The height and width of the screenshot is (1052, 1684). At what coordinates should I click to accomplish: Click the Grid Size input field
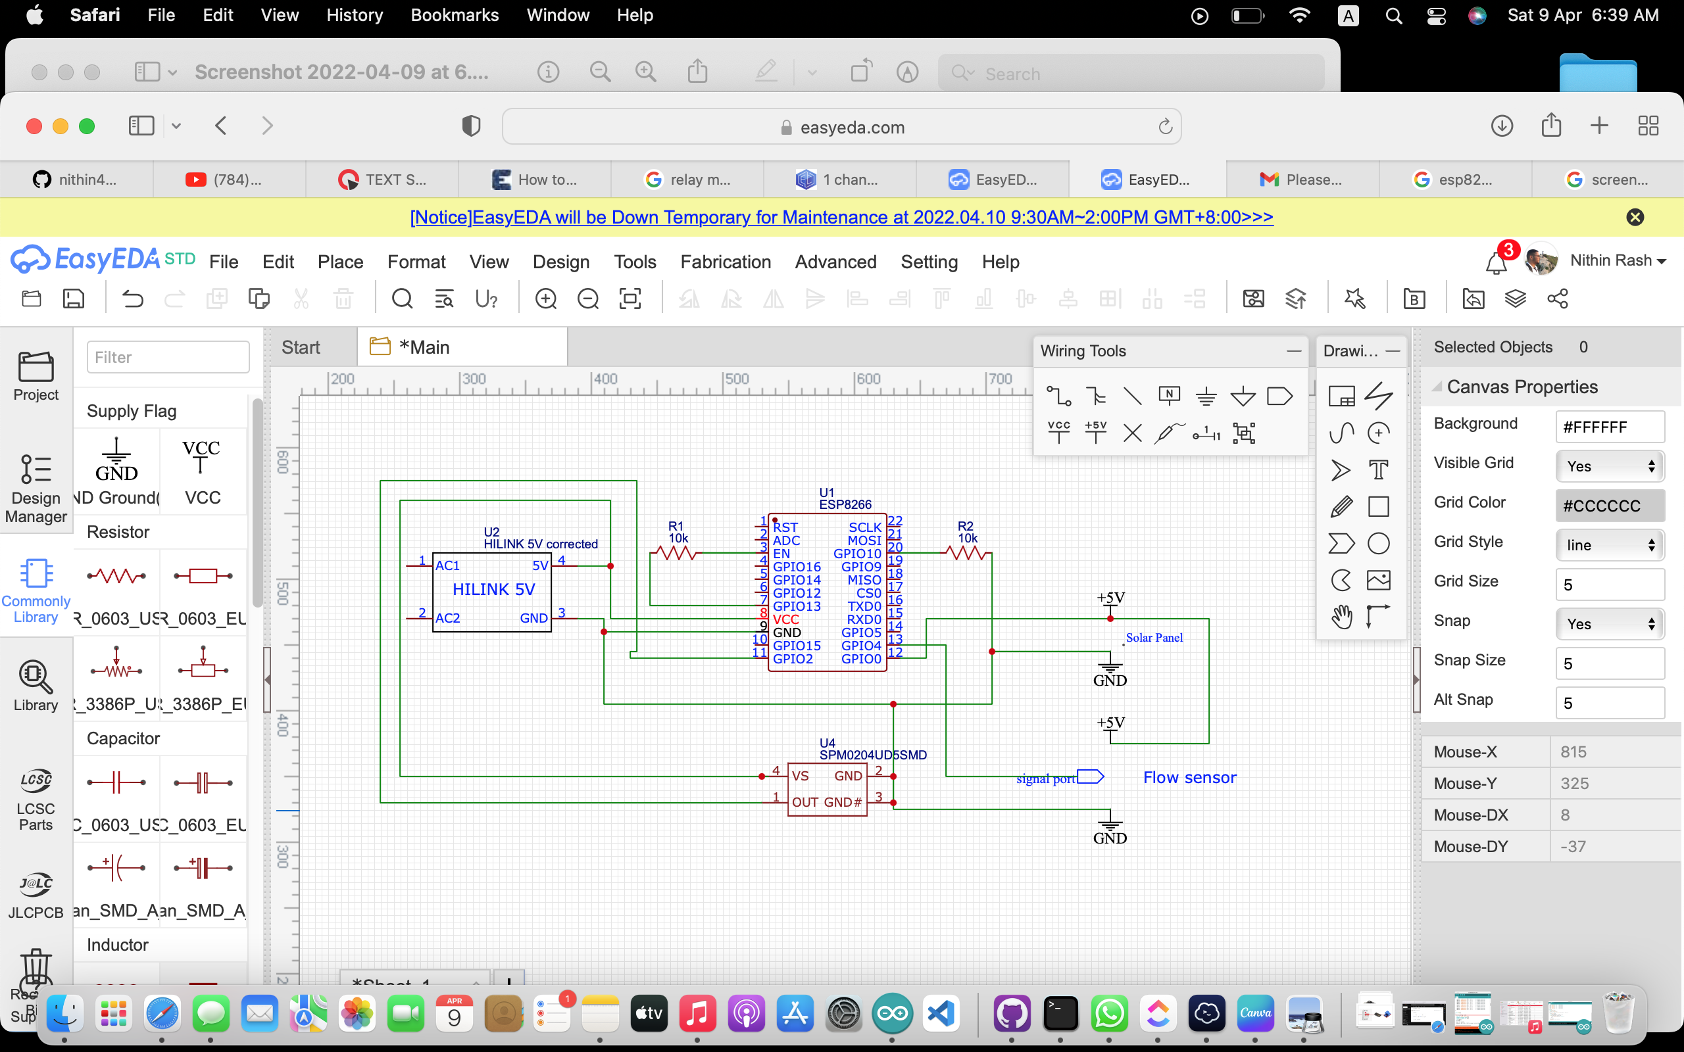pyautogui.click(x=1610, y=585)
